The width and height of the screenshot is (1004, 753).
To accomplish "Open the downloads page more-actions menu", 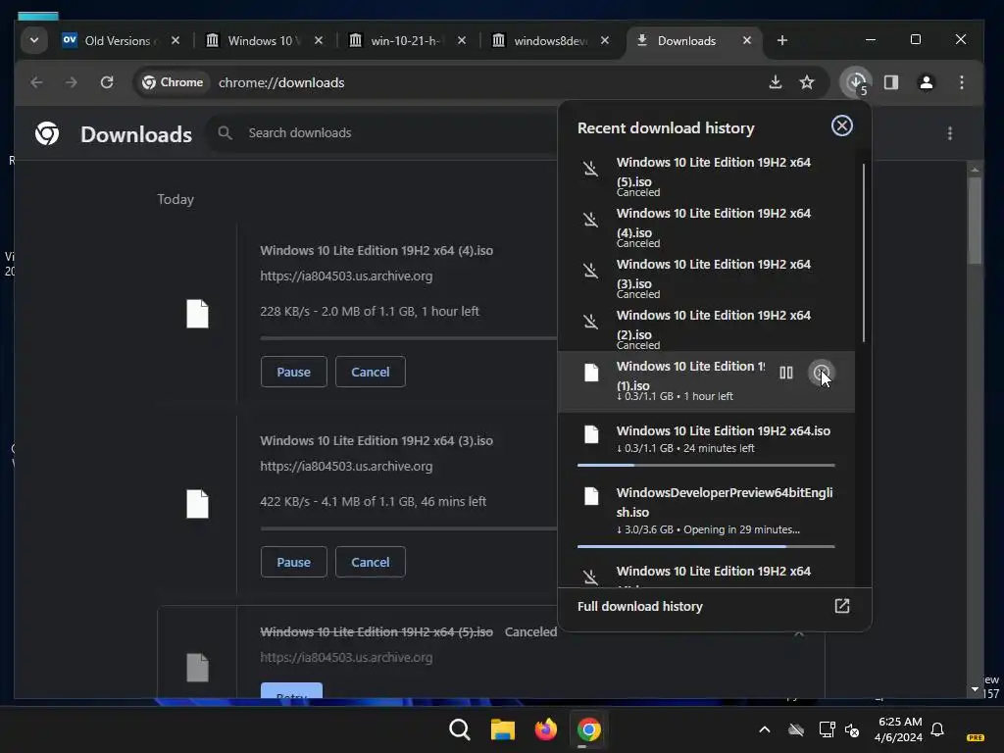I will coord(949,133).
